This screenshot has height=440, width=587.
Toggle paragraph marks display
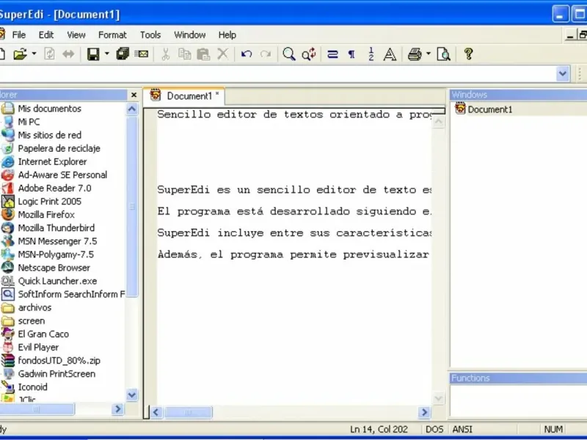[x=351, y=54]
